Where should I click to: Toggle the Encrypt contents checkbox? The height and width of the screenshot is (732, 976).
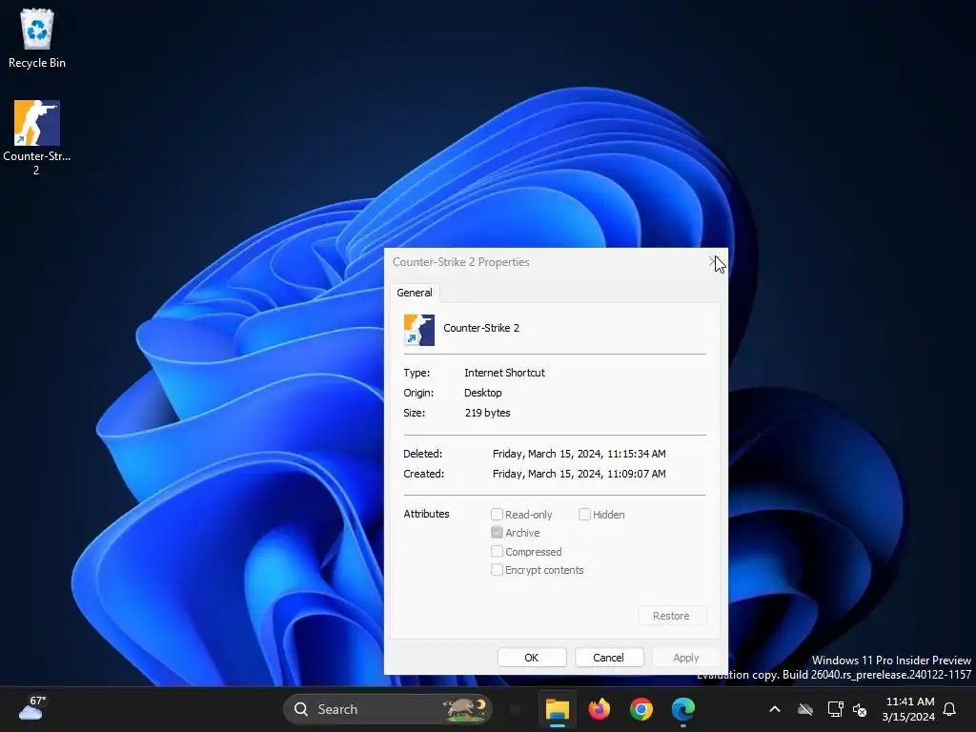(x=497, y=570)
